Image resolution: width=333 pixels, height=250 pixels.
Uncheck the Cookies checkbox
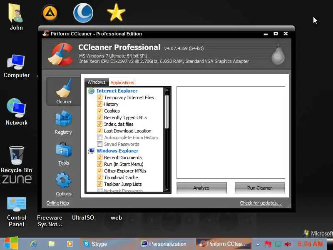click(99, 111)
